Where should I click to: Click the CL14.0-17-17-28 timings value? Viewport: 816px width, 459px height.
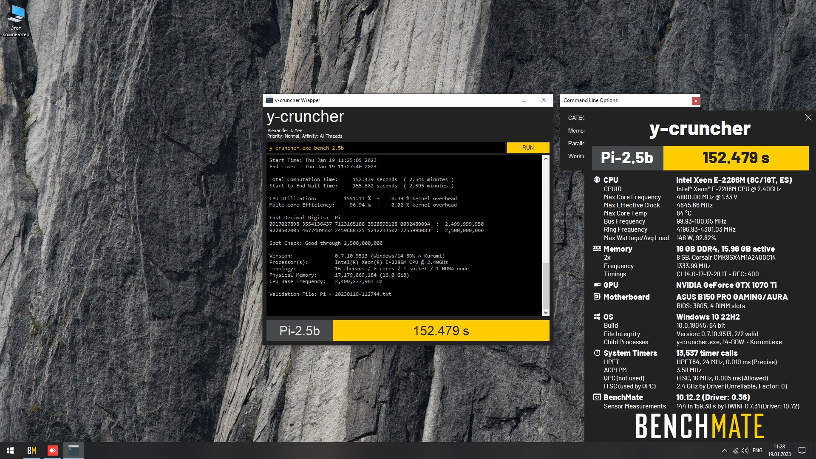717,274
